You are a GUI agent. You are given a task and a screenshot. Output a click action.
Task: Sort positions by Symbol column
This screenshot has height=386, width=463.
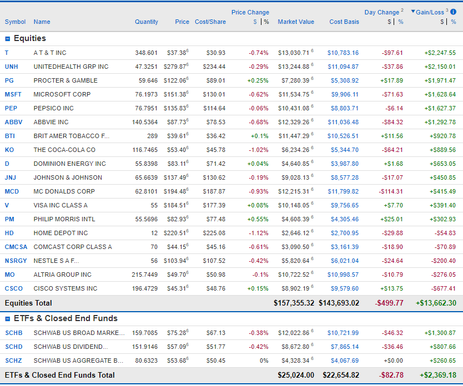16,22
